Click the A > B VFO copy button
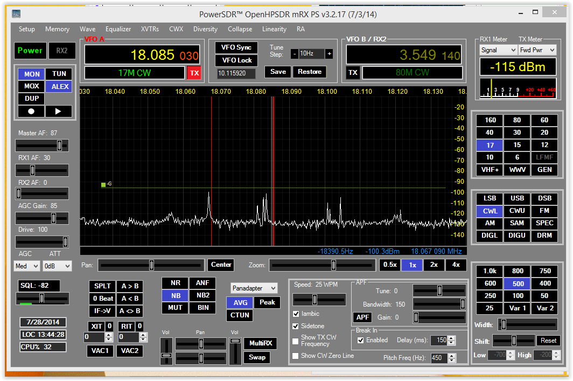Screen dimensions: 573x381 130,286
